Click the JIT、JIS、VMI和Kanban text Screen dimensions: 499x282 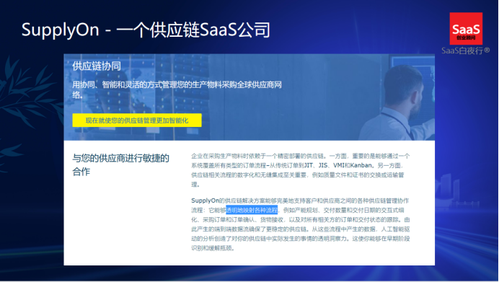(338, 165)
